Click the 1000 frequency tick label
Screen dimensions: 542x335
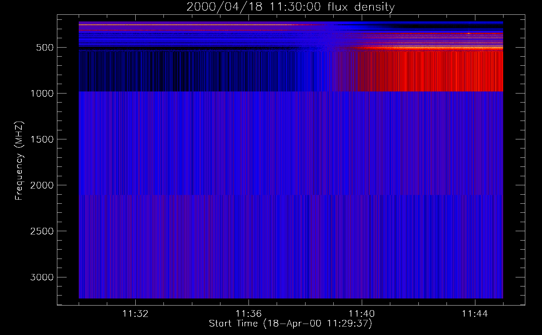click(42, 93)
